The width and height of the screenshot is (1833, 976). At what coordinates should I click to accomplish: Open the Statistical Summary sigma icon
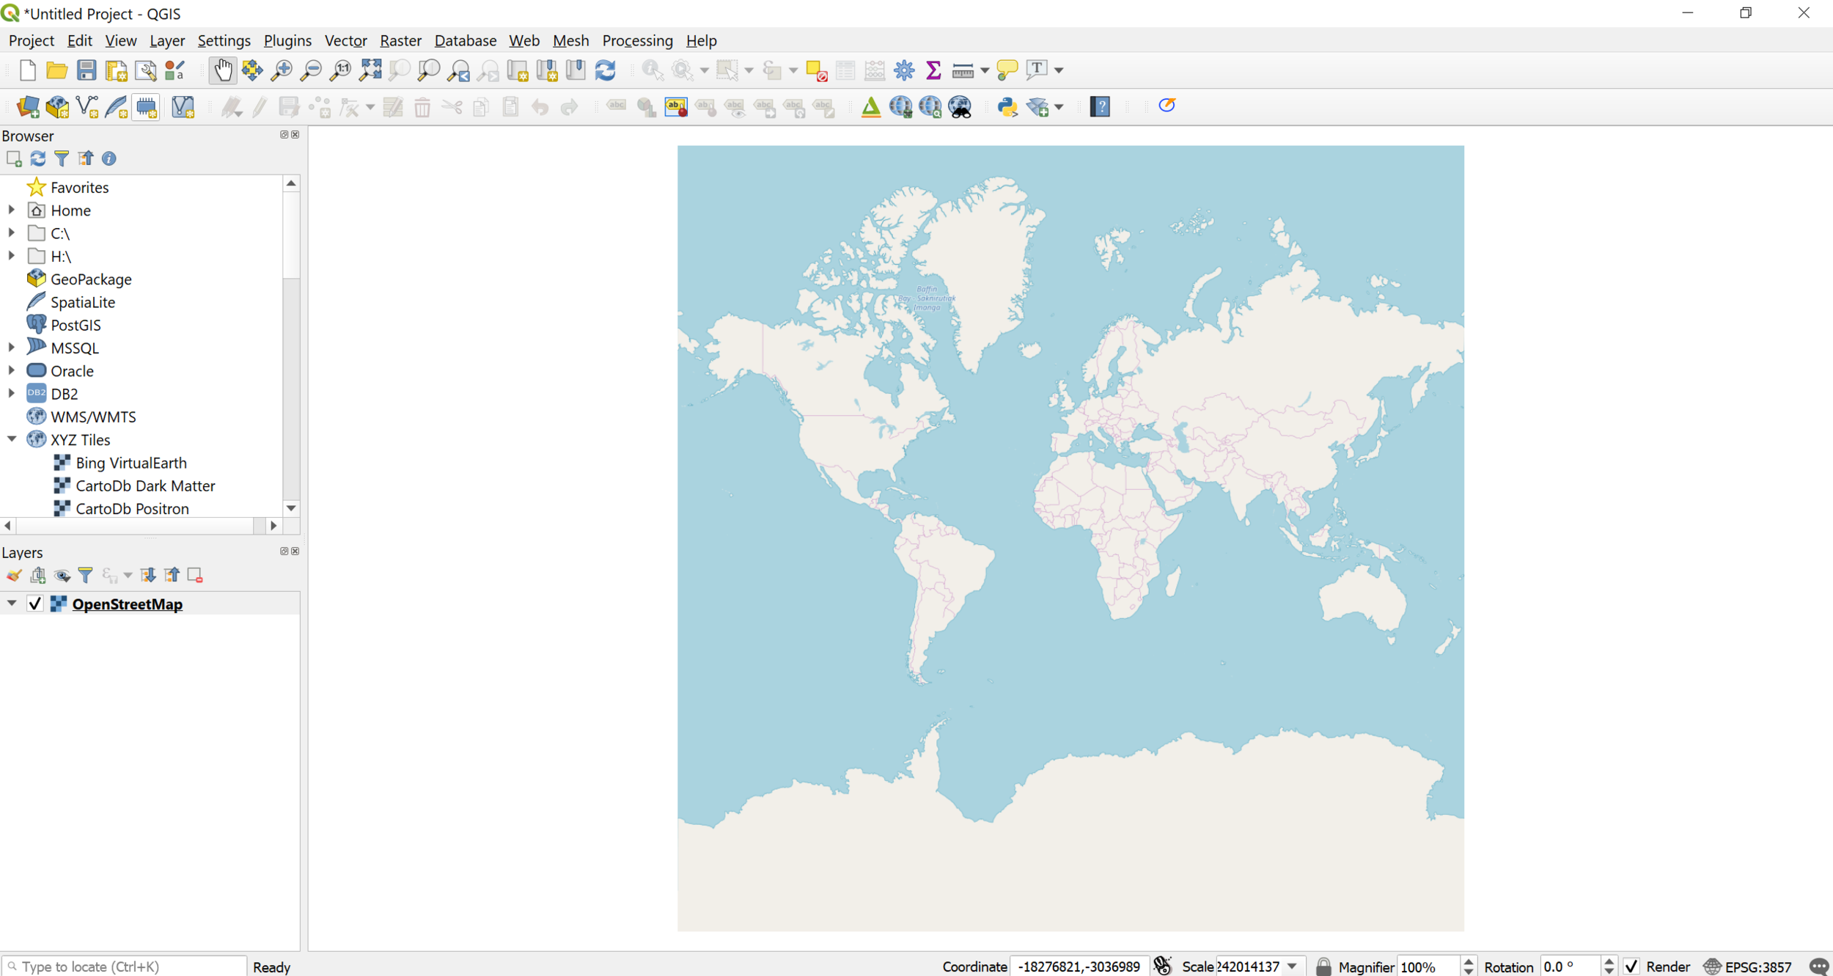tap(933, 70)
